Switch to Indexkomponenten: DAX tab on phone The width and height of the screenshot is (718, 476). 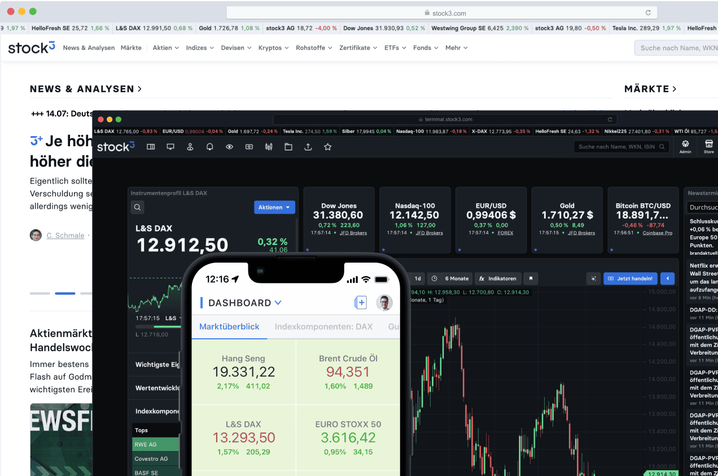pyautogui.click(x=323, y=326)
